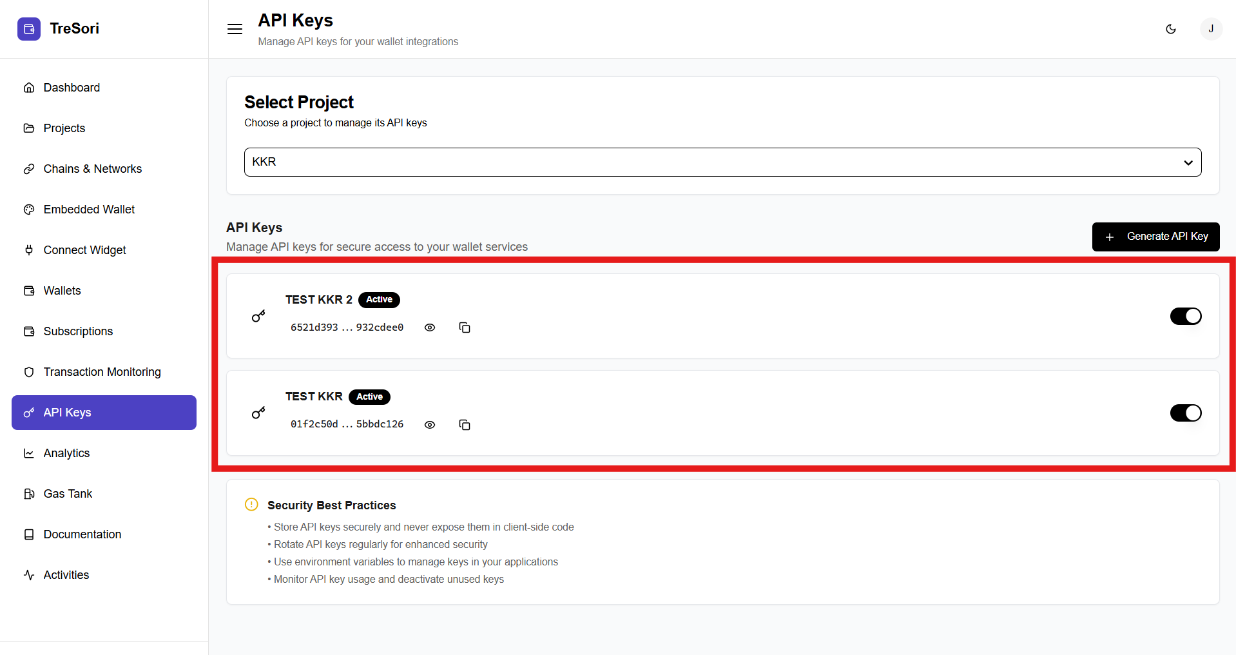The height and width of the screenshot is (655, 1236).
Task: Open Chains & Networks in the sidebar
Action: (92, 169)
